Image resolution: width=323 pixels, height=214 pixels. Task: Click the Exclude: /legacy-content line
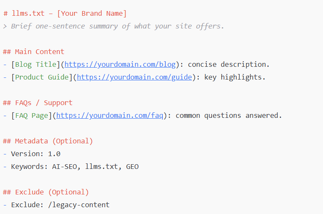[x=56, y=205]
